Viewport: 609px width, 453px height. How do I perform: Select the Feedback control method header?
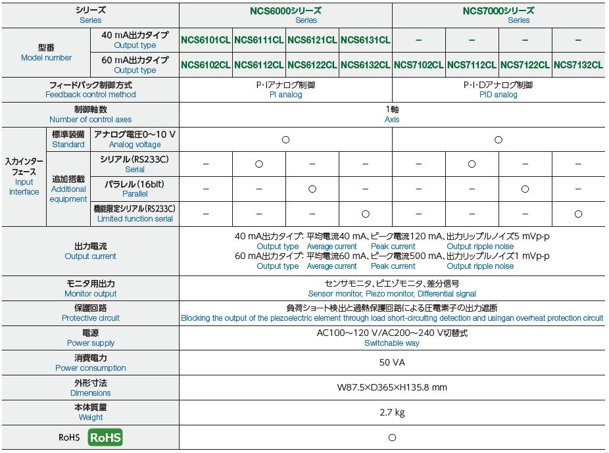(x=91, y=89)
